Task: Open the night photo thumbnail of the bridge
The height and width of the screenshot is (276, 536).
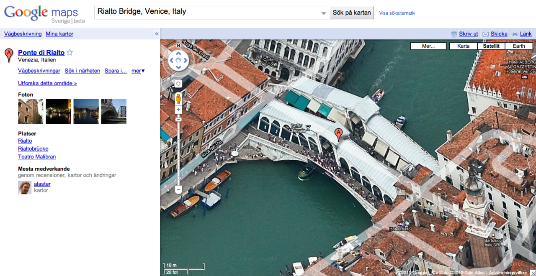Action: point(58,111)
